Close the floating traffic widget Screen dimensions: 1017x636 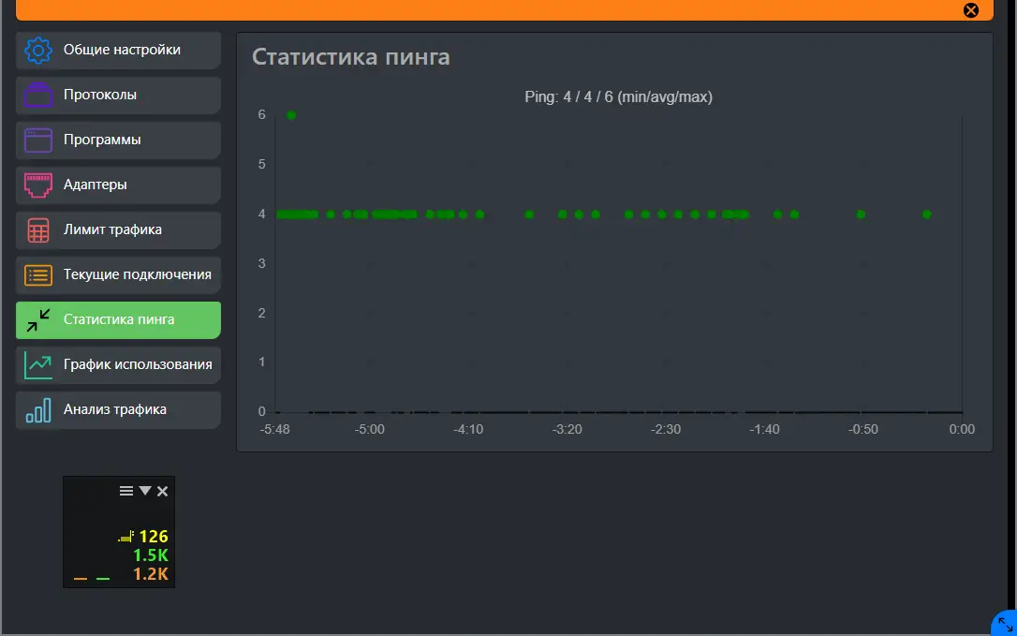(161, 490)
